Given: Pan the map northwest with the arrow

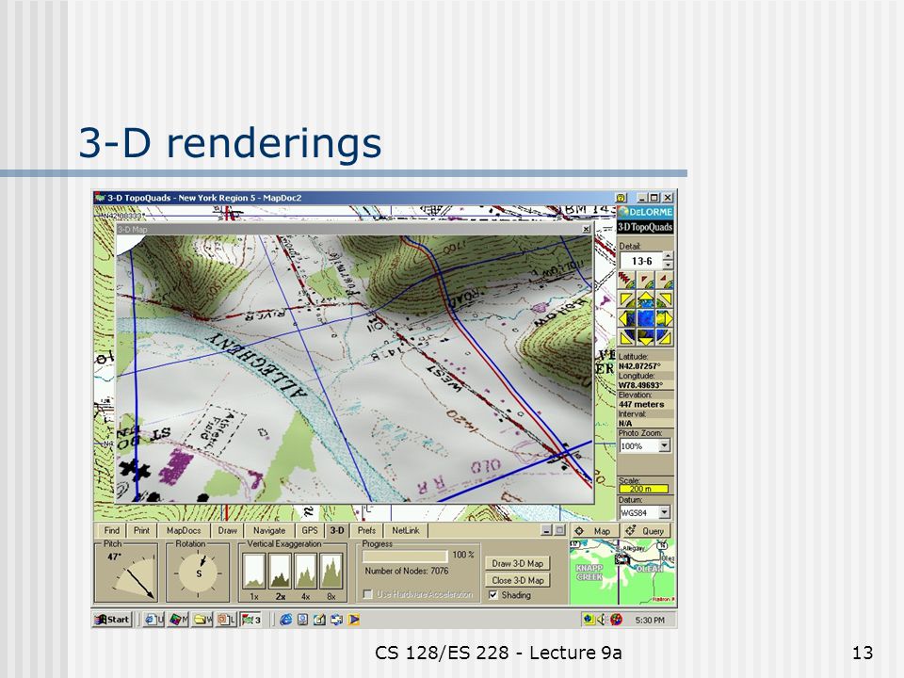Looking at the screenshot, I should (627, 299).
